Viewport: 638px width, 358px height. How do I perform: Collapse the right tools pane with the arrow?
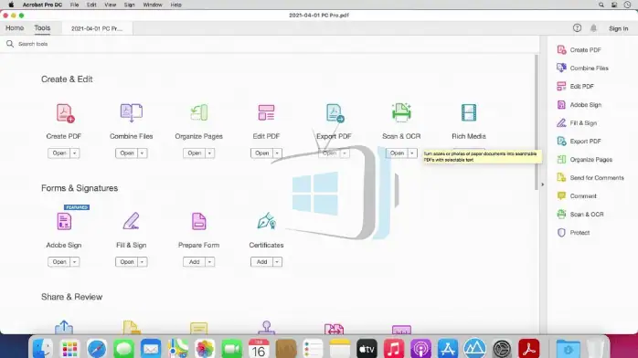(542, 184)
